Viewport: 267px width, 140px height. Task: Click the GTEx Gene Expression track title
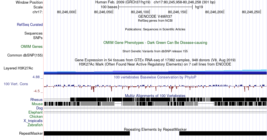click(155, 60)
